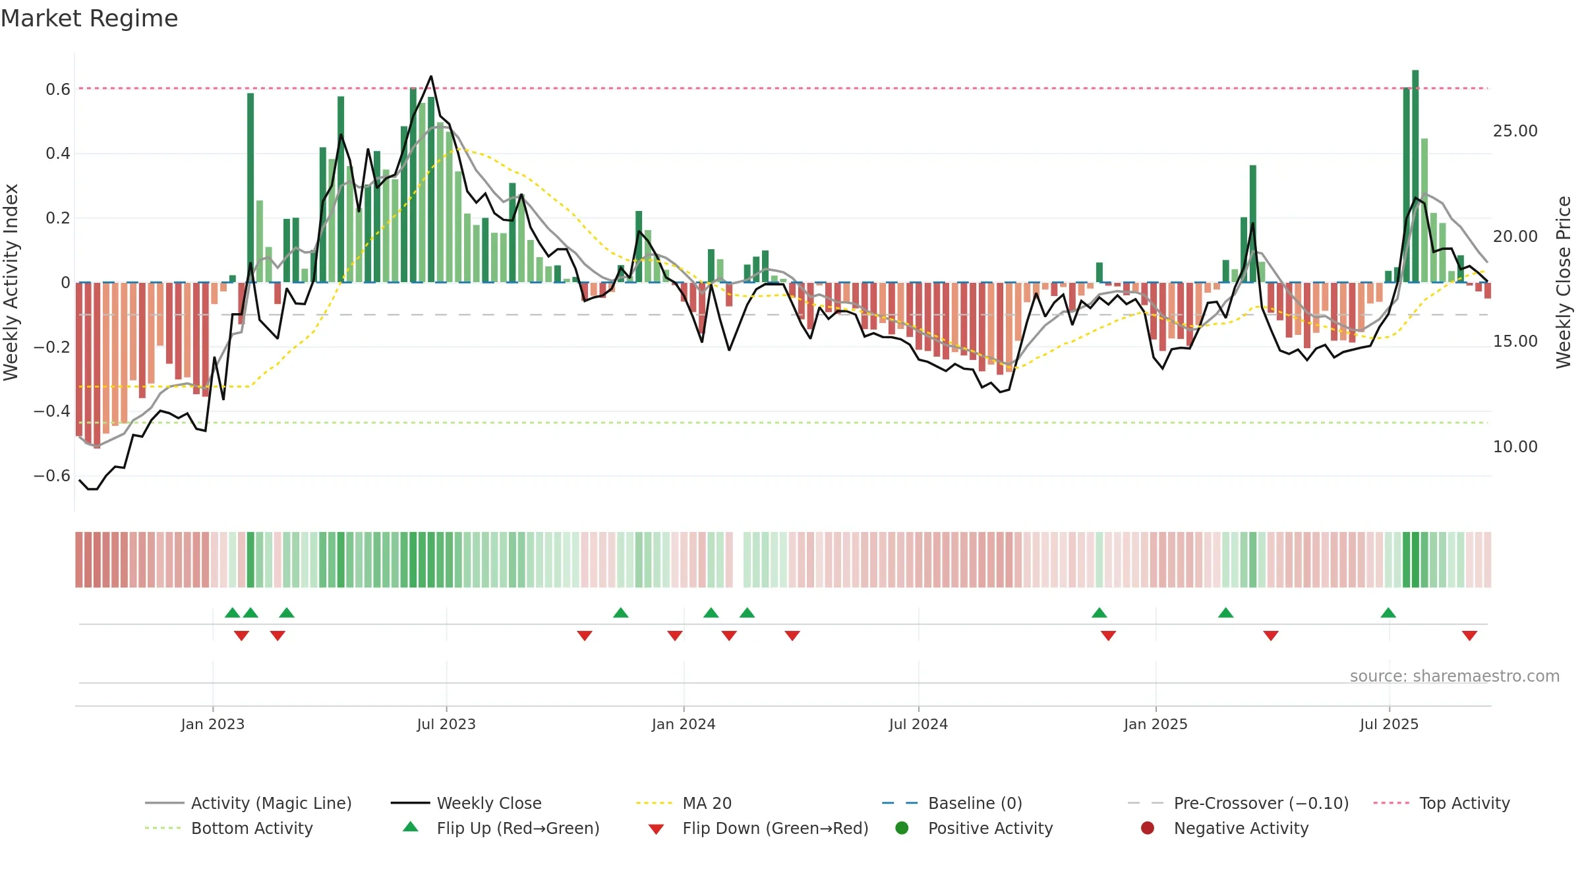Click the Jul 2023 x-axis label

click(x=446, y=724)
